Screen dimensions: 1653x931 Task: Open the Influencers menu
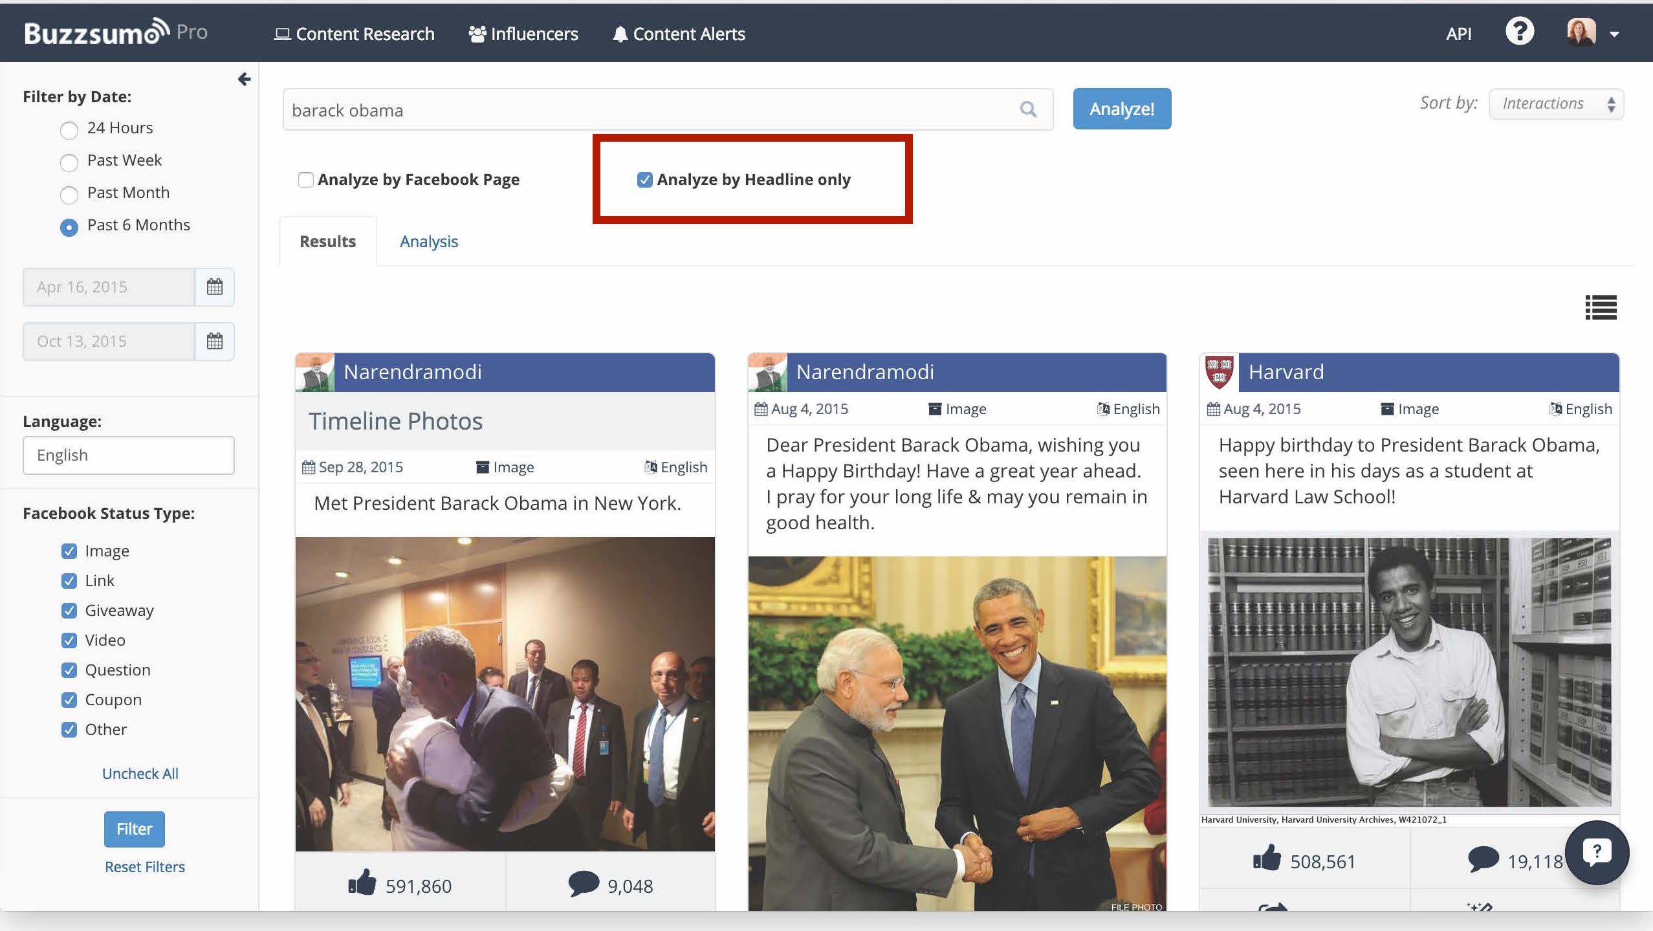click(x=523, y=34)
